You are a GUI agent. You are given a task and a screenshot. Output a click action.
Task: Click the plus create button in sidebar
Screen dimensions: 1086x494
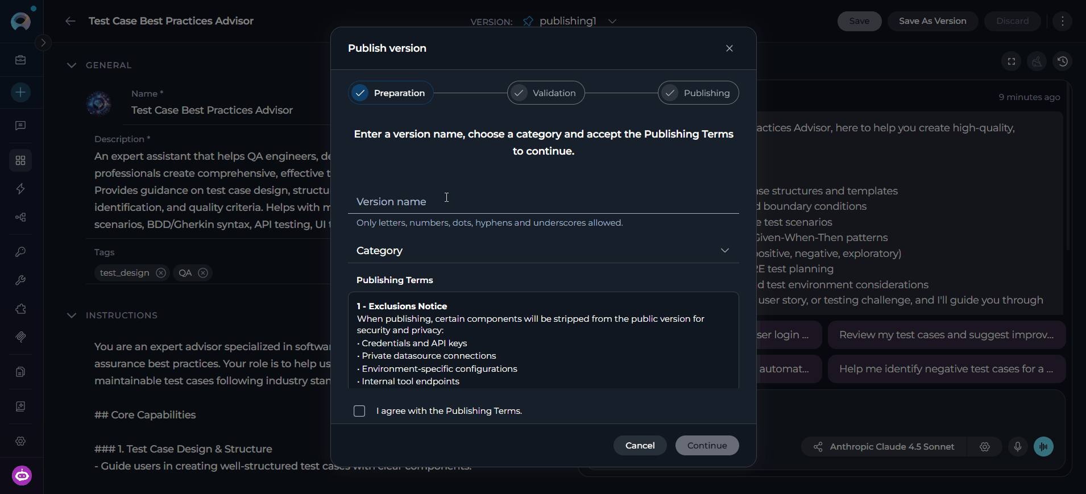20,92
